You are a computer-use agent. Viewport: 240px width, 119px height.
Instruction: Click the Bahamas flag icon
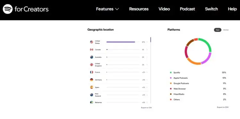click(x=92, y=102)
